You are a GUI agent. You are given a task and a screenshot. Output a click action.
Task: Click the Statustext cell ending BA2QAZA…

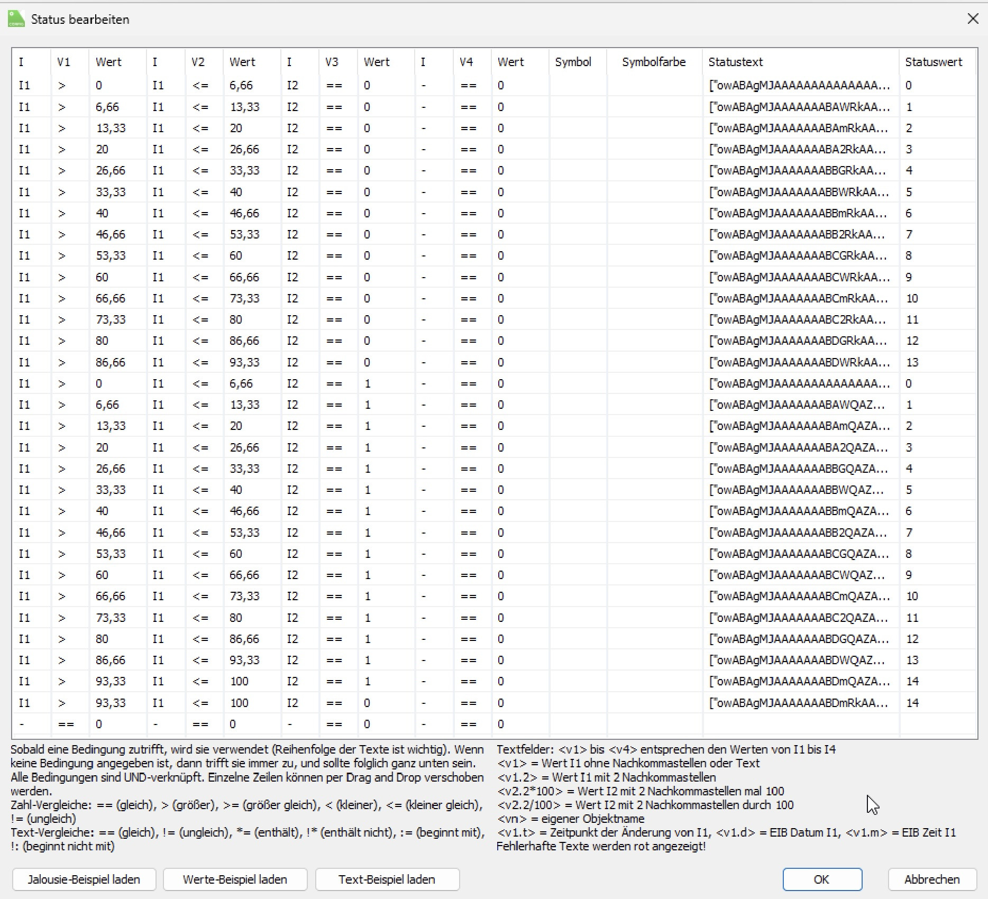(800, 447)
